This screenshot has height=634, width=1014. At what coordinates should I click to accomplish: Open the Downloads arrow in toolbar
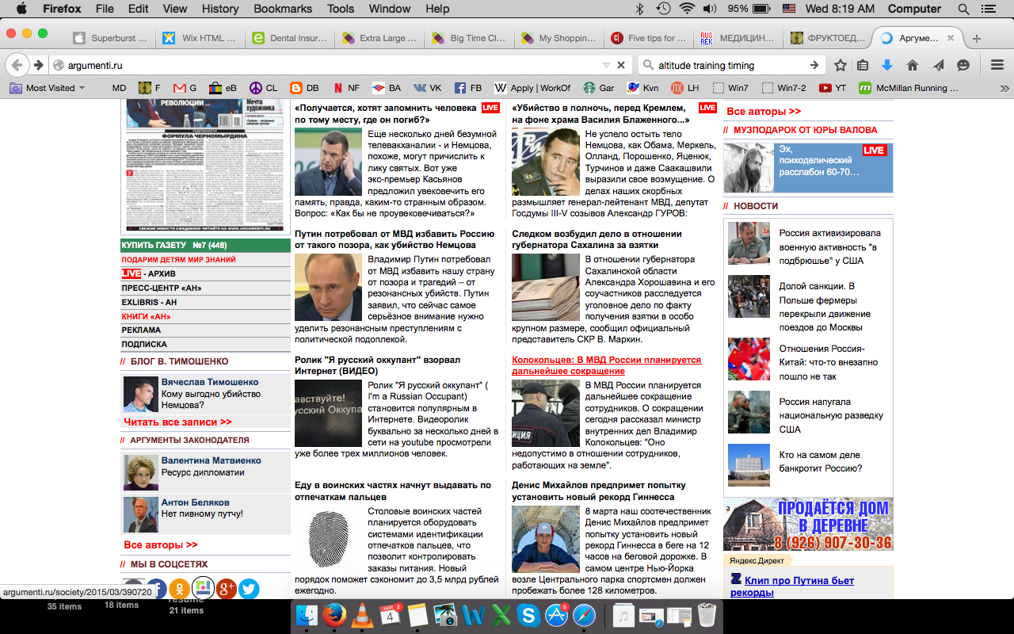[887, 65]
